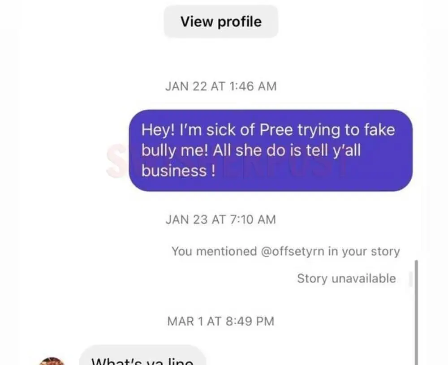Screen dimensions: 448x365
Task: Click the "Story unavailable" label
Action: point(346,279)
